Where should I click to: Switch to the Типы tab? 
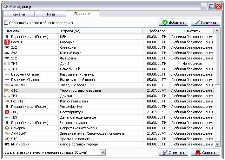(x=50, y=14)
